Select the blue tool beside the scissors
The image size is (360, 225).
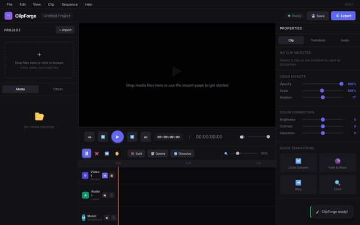click(107, 154)
